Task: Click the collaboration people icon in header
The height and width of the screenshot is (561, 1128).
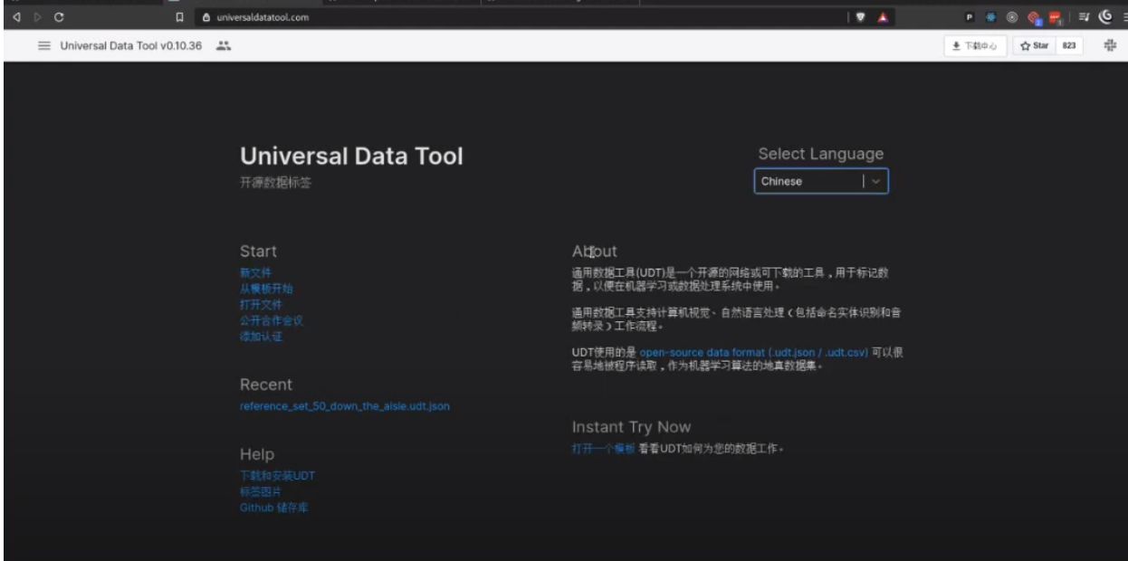Action: pos(223,46)
